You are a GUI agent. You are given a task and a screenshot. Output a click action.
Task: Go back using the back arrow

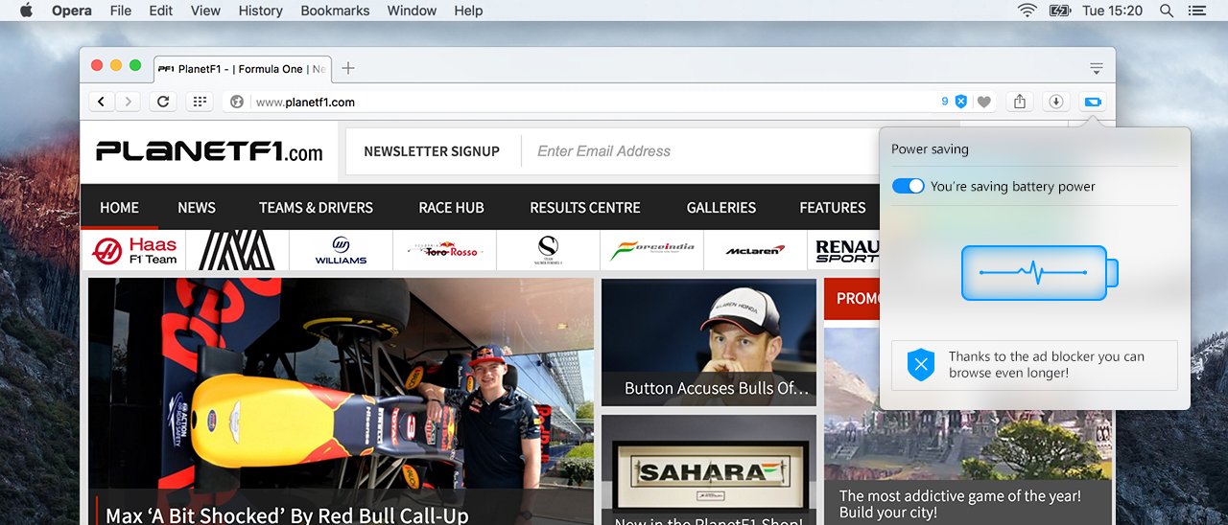point(102,102)
